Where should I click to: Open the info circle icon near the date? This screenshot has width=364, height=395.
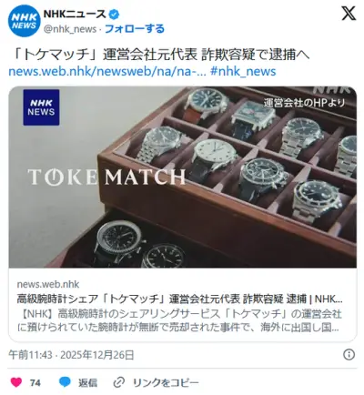coord(349,354)
